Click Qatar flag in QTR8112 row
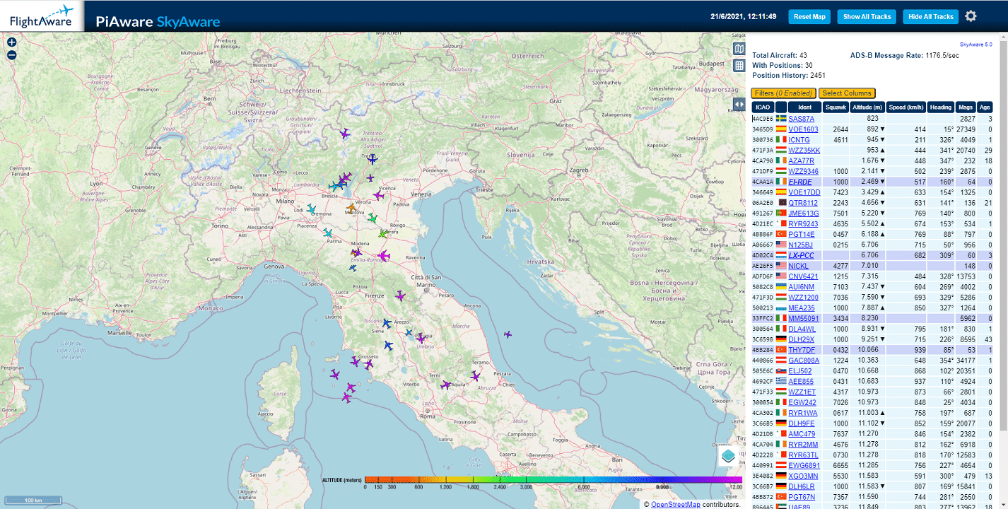This screenshot has width=1008, height=509. [781, 203]
